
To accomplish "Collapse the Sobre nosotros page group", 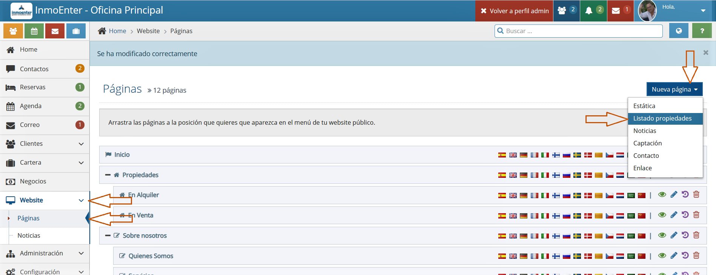I will [x=108, y=235].
